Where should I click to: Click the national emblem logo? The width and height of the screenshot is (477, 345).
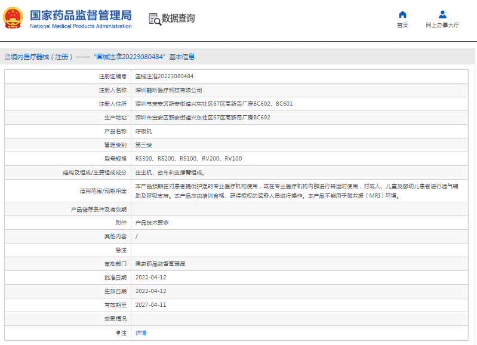(x=14, y=19)
